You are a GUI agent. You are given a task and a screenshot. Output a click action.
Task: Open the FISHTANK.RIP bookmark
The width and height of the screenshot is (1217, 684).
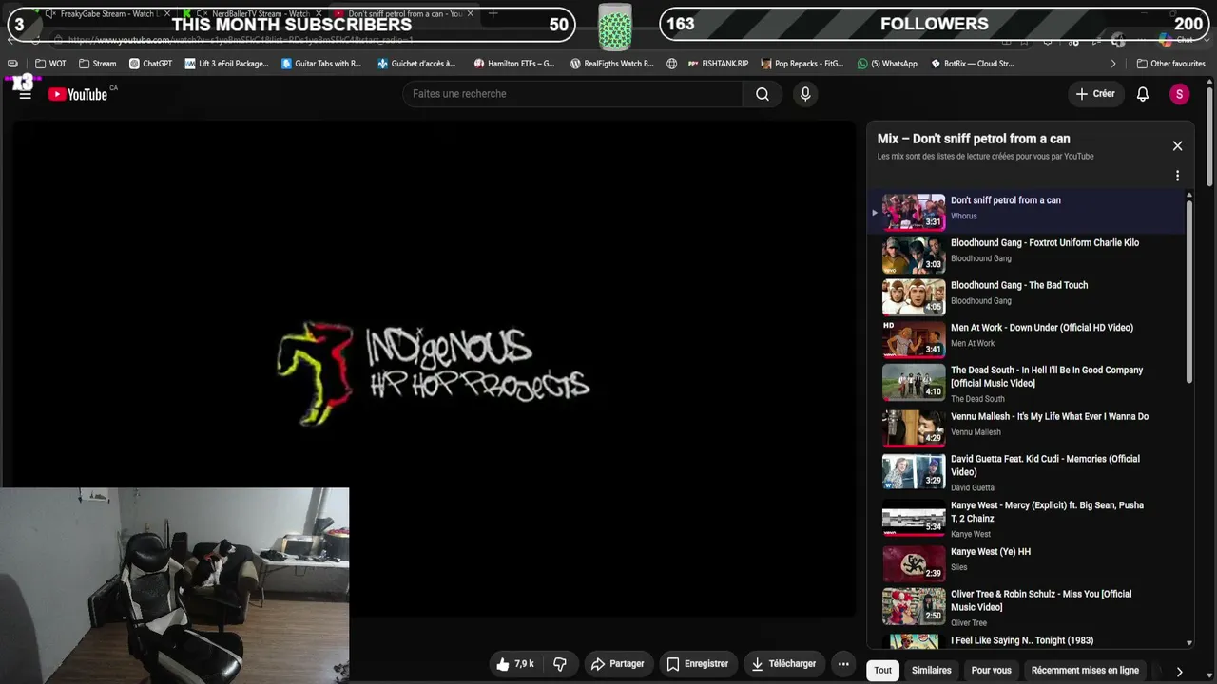click(x=717, y=64)
